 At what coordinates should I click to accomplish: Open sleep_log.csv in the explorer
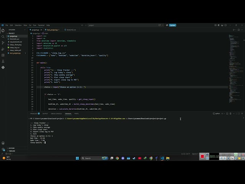(15, 48)
